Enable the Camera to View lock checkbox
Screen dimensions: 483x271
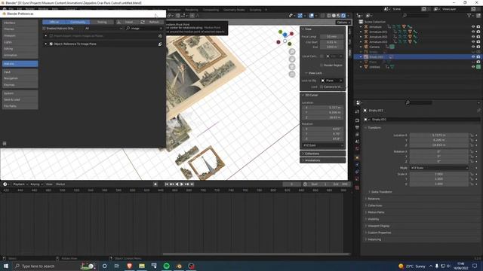click(321, 87)
